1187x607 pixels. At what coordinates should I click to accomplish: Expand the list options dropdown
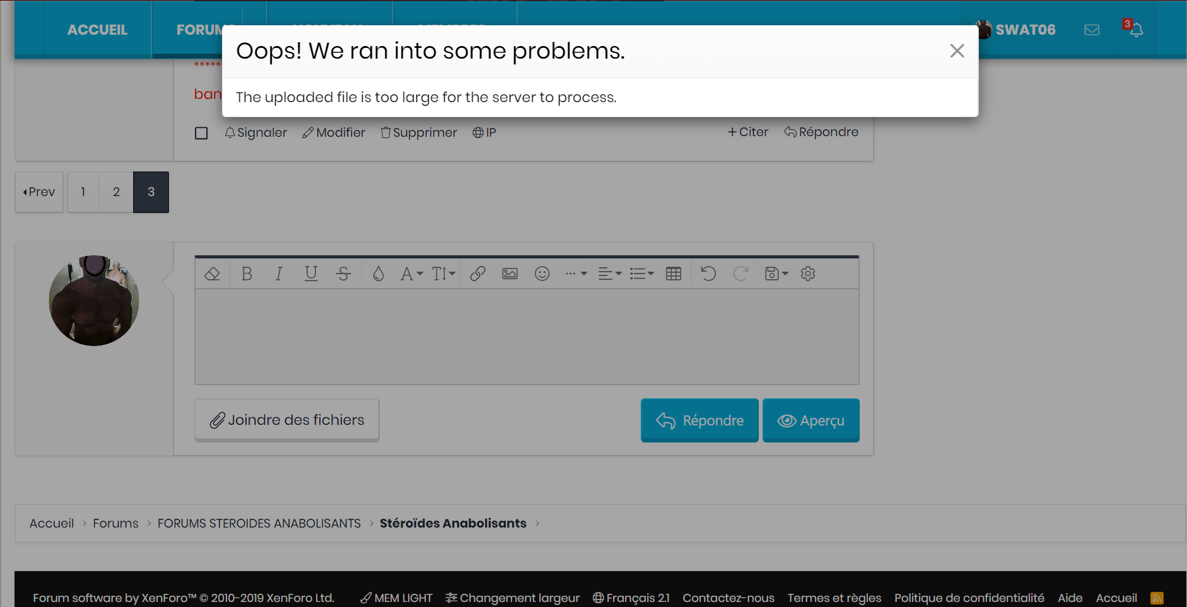641,274
